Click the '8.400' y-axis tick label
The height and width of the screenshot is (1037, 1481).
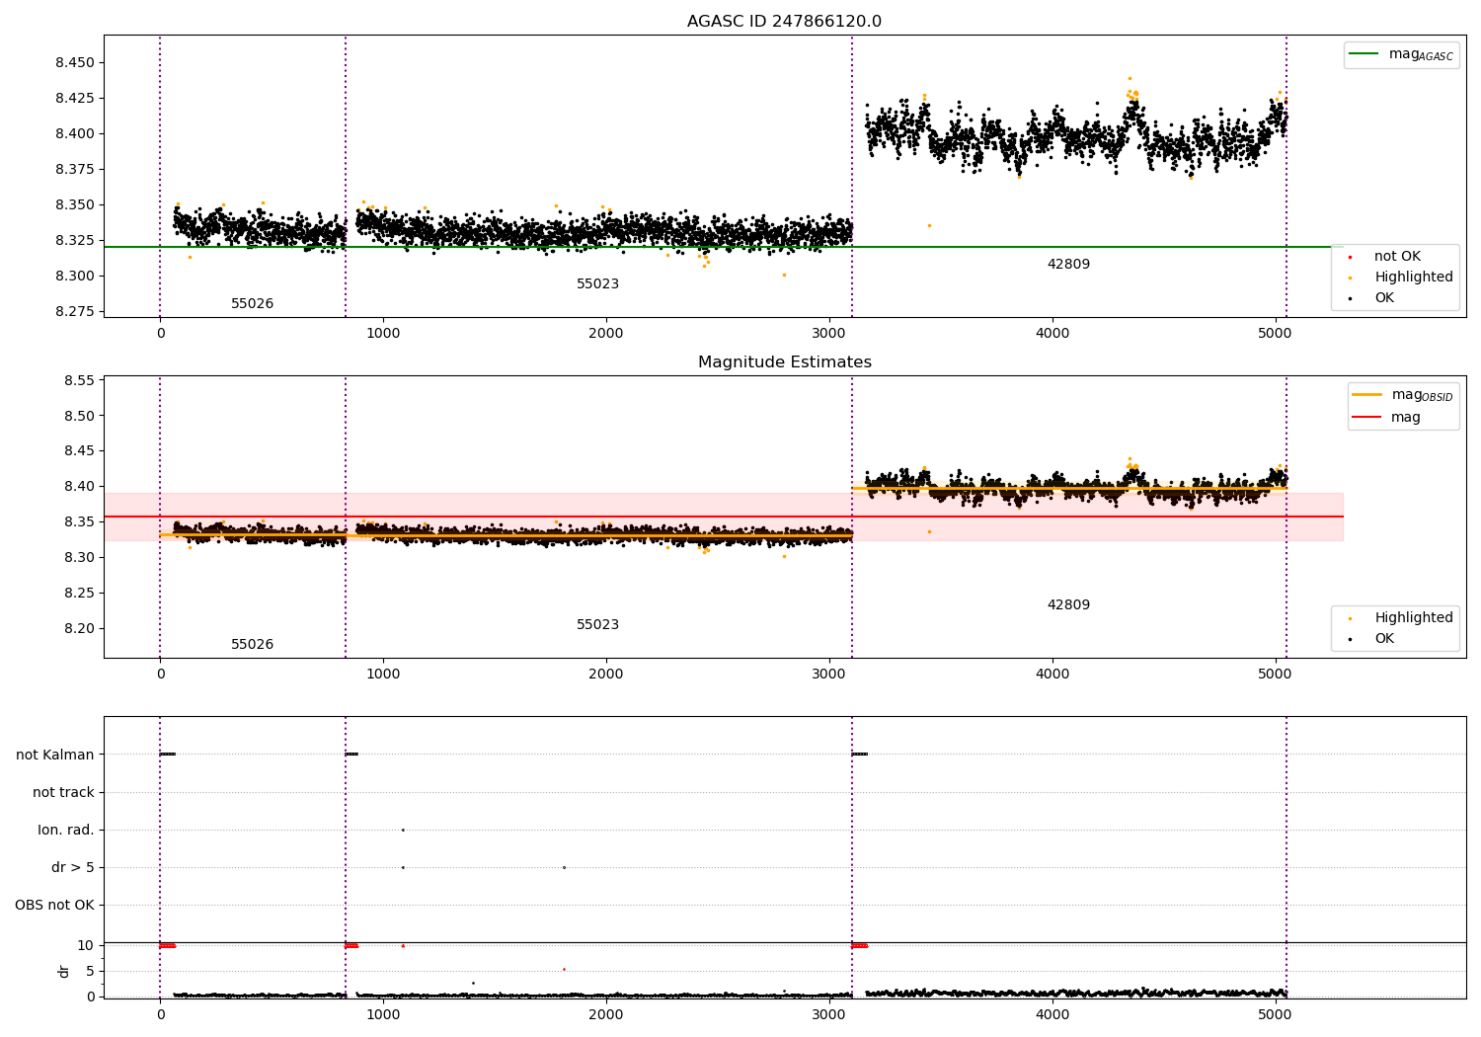click(75, 134)
